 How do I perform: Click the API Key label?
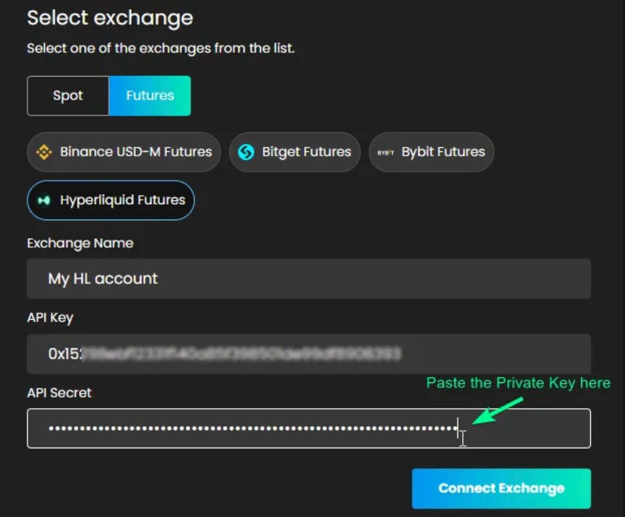pos(50,318)
